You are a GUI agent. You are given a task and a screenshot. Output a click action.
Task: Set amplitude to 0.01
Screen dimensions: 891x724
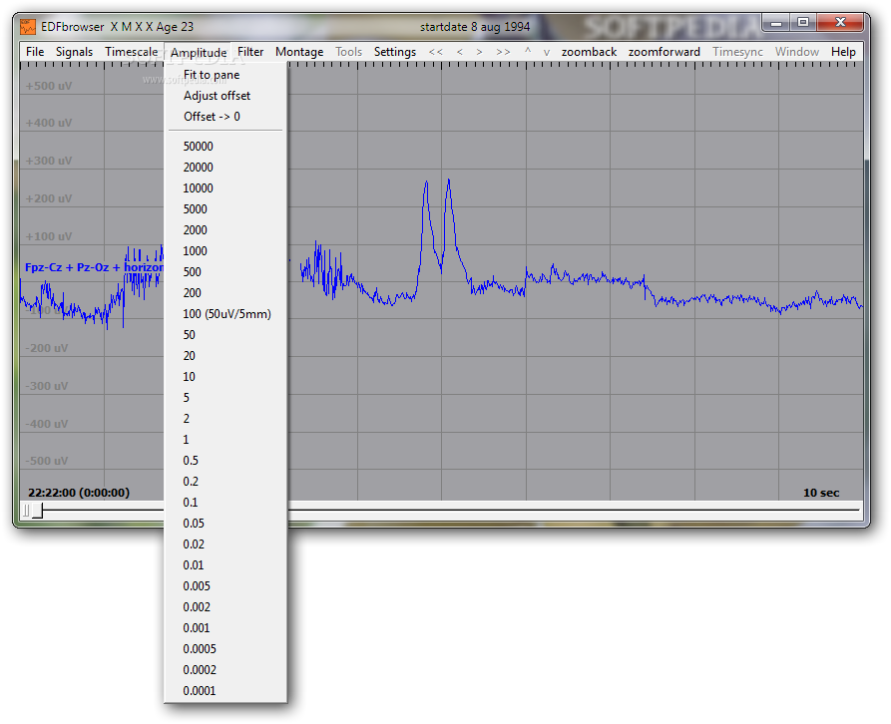click(x=225, y=565)
